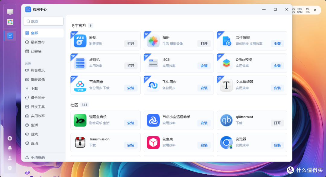Click the 虚拟机 virtual machine icon
The image size is (326, 177).
(x=80, y=63)
